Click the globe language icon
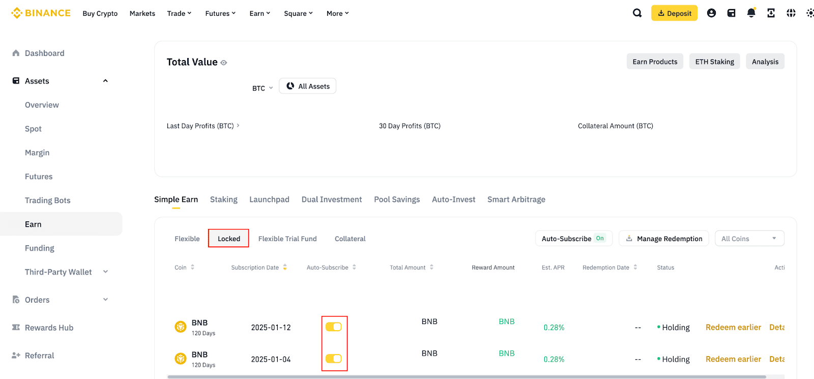814x379 pixels. pyautogui.click(x=791, y=13)
